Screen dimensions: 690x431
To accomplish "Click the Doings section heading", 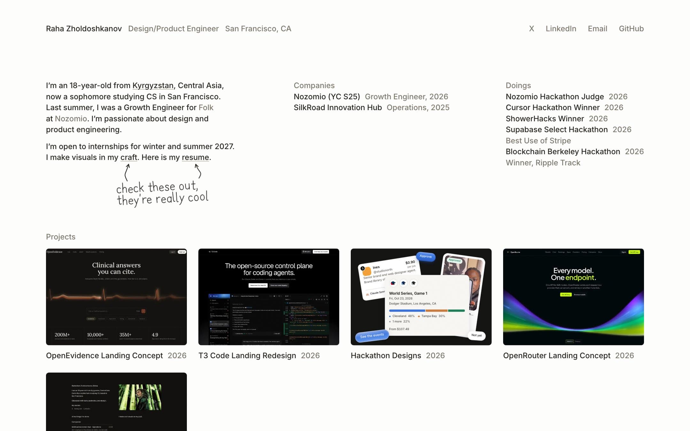I will pos(518,86).
